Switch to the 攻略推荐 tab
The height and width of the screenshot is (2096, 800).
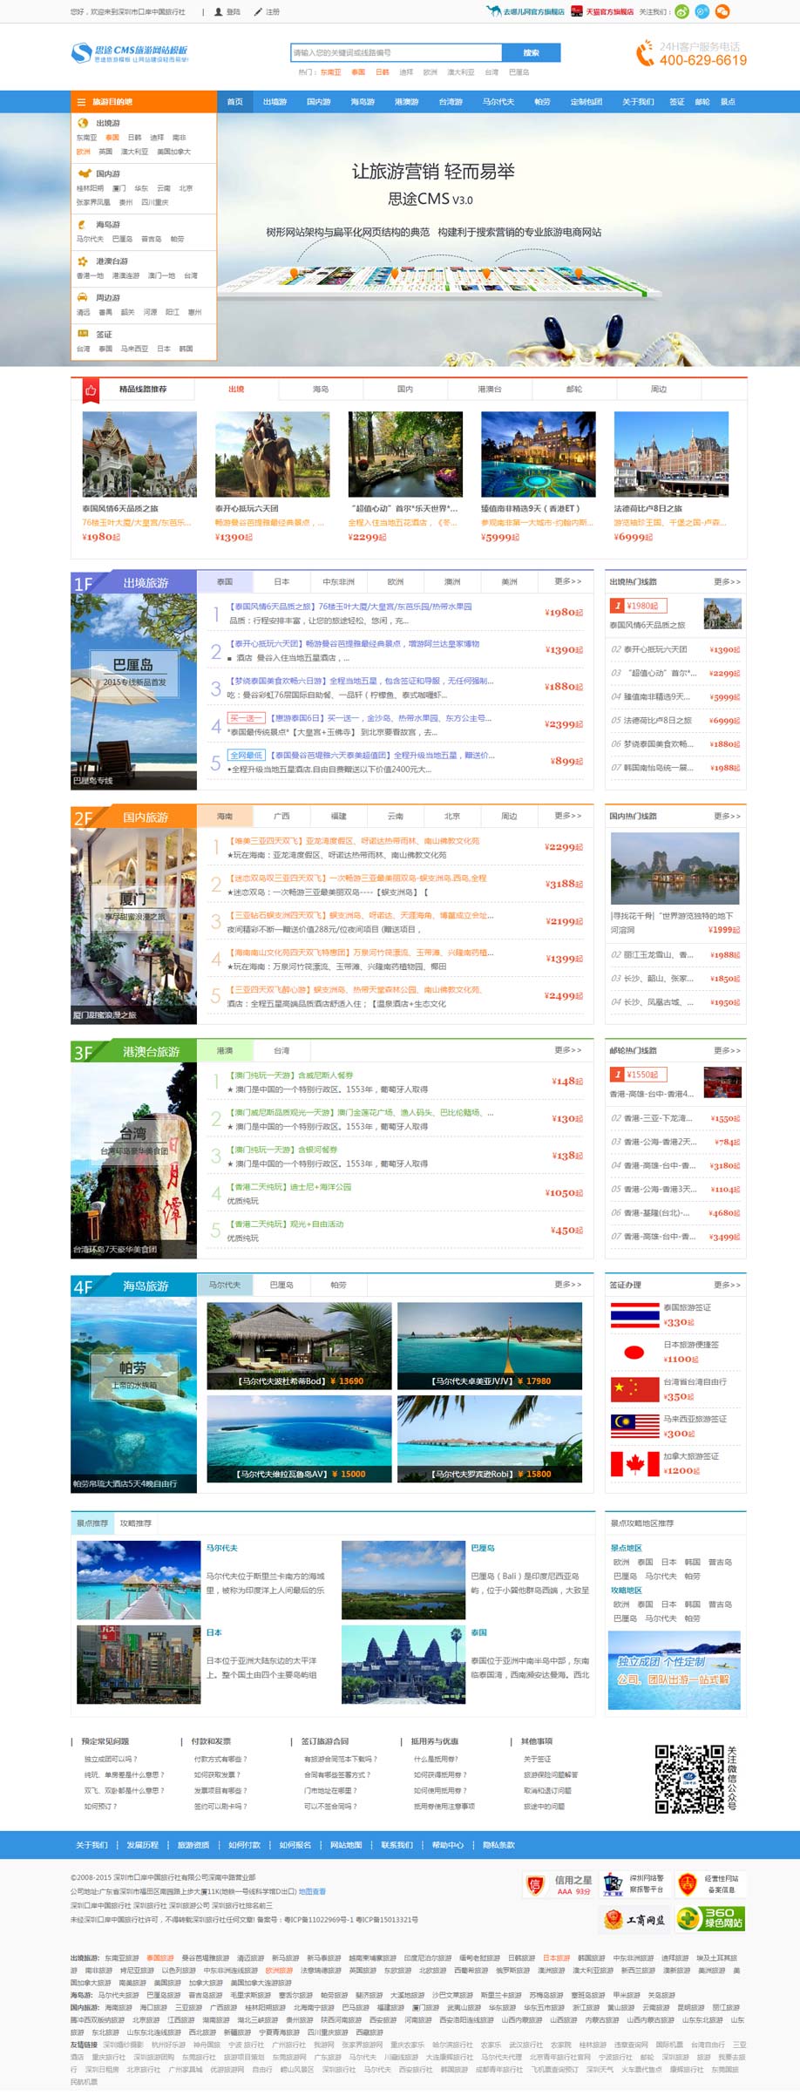[x=136, y=1523]
